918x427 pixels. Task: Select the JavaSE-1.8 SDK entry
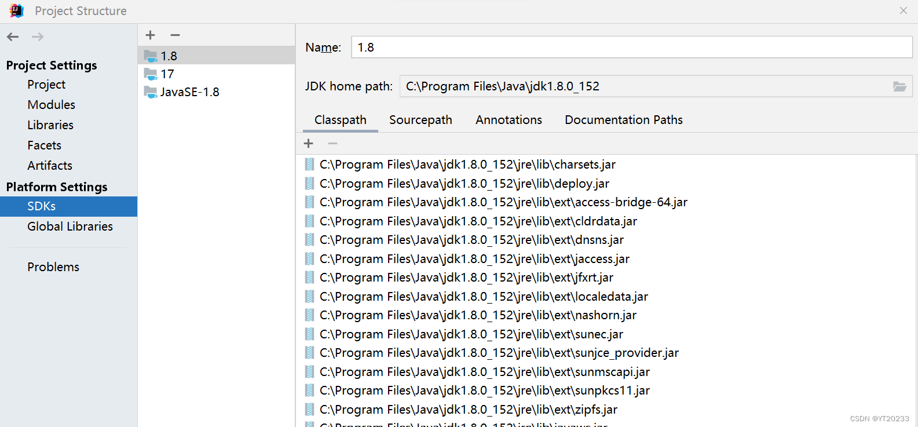217,92
